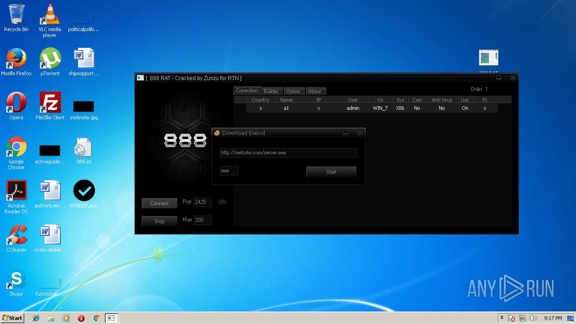The height and width of the screenshot is (324, 576).
Task: Click the admin user cell
Action: [x=353, y=108]
